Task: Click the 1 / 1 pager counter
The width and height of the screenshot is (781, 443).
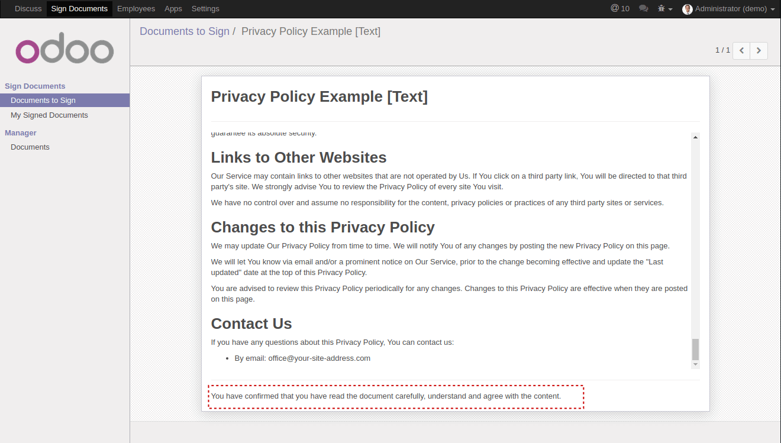Action: [x=722, y=50]
